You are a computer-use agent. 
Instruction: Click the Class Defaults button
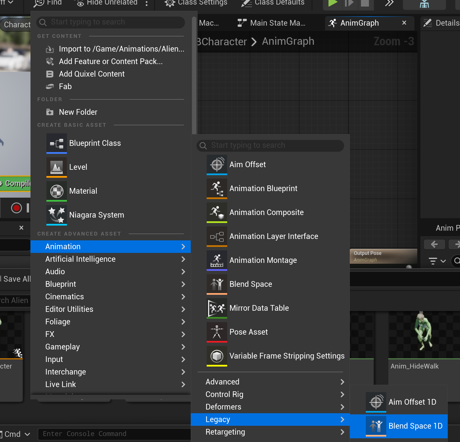click(273, 3)
